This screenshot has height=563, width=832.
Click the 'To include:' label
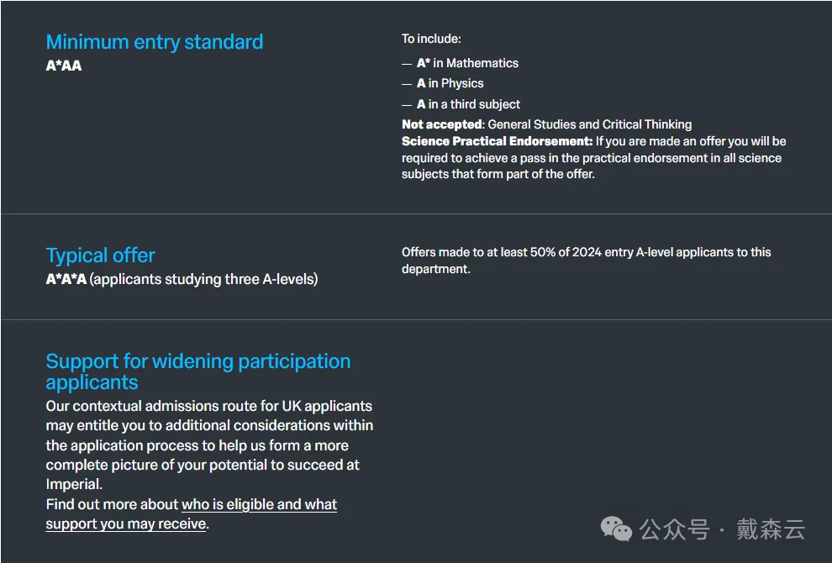click(431, 39)
